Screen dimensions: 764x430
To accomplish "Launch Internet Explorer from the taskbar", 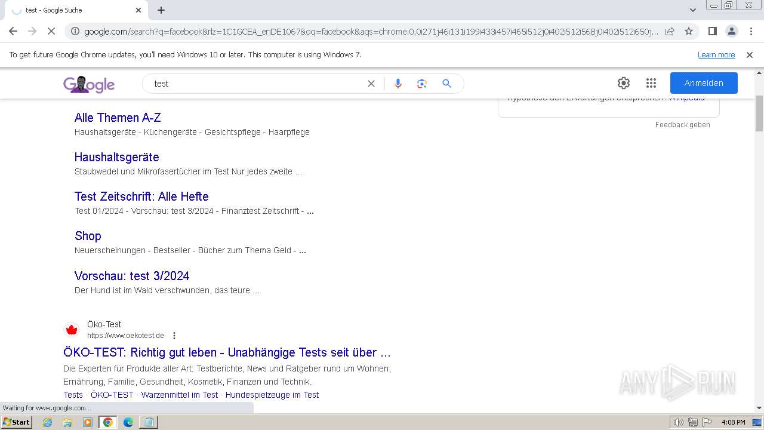I will click(x=48, y=422).
